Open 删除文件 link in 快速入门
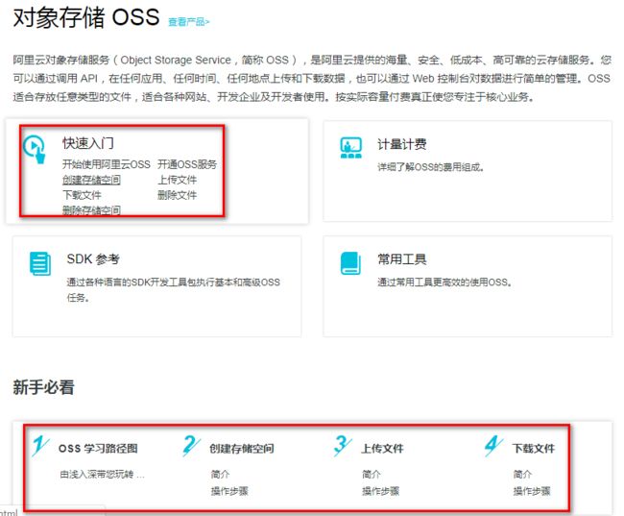This screenshot has width=624, height=516. [177, 195]
